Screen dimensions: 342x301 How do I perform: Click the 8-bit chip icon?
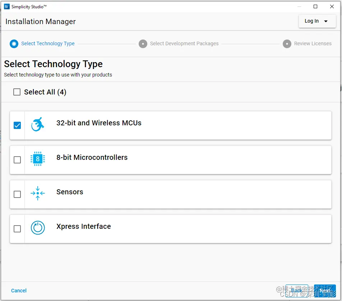[x=38, y=159]
